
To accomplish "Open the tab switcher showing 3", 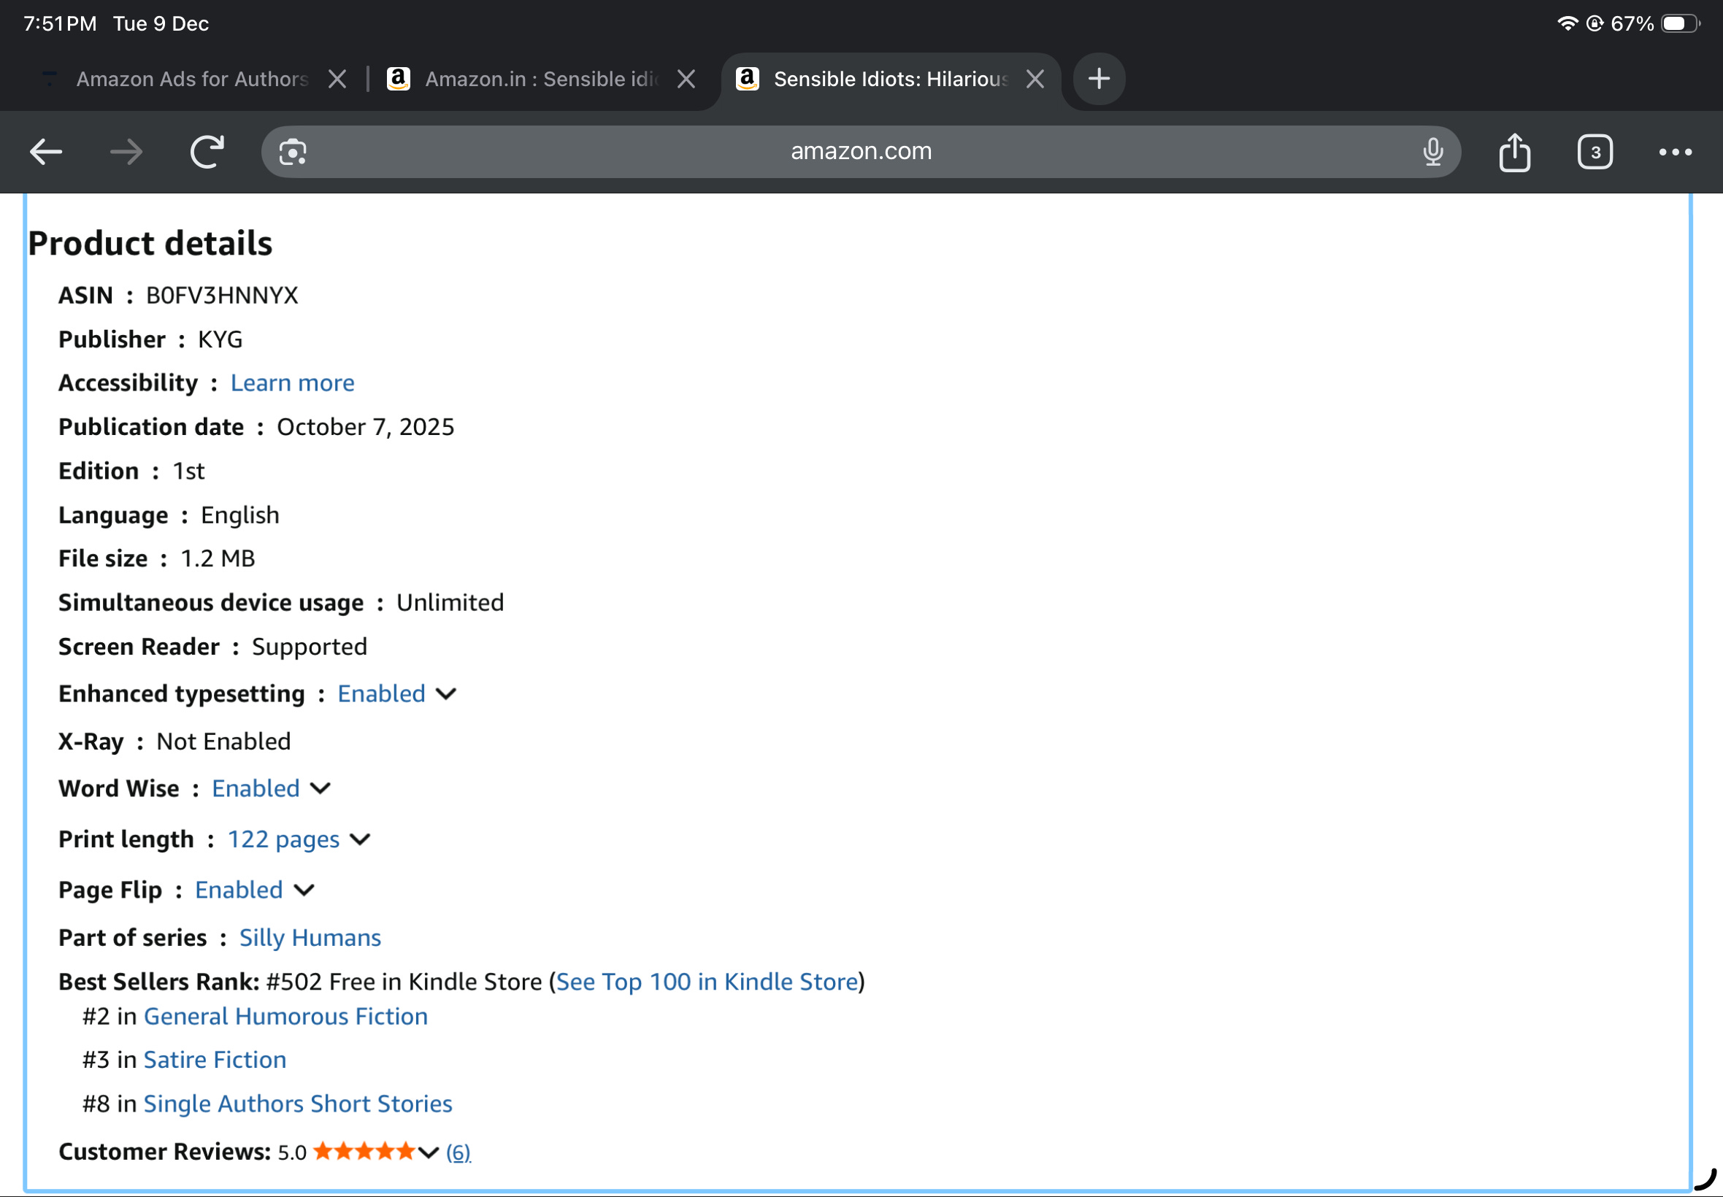I will 1595,153.
